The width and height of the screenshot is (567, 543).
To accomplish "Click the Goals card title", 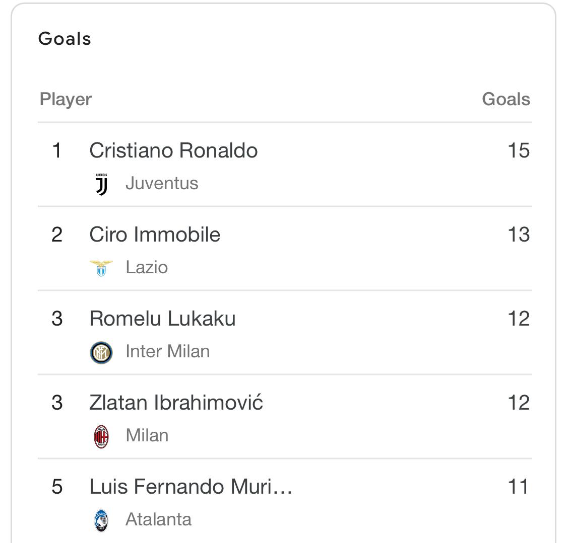I will coord(65,39).
